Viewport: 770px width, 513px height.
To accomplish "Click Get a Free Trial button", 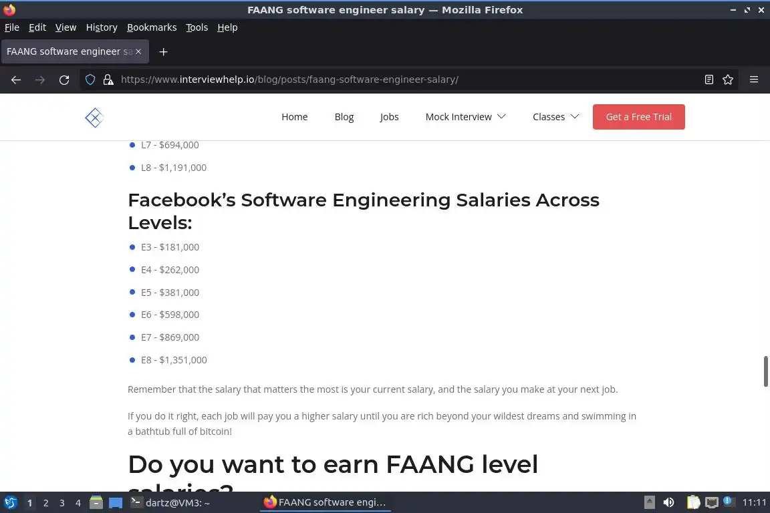I will (638, 117).
